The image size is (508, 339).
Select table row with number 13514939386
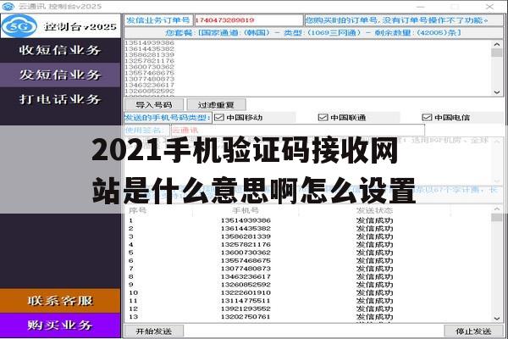tap(308, 220)
